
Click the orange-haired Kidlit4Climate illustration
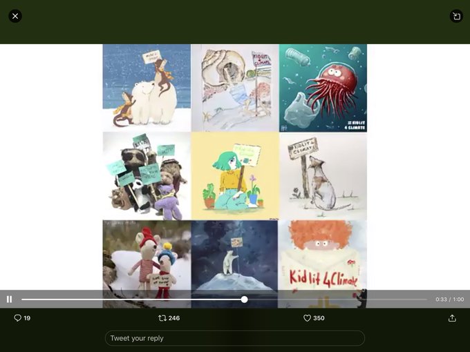[323, 264]
